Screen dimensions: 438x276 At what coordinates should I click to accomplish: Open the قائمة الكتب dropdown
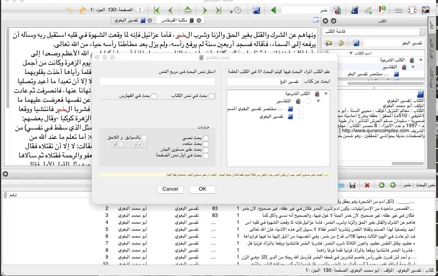374,32
